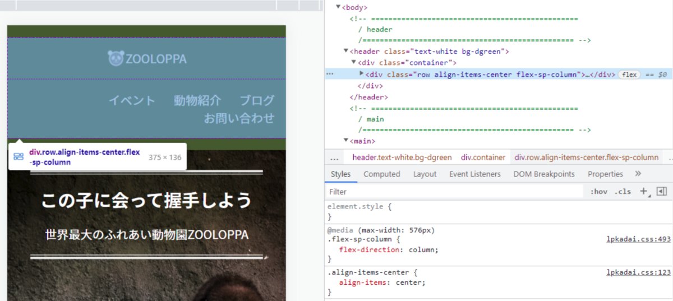This screenshot has height=301, width=673.
Task: Open the 動物紹介 navigation link
Action: click(x=197, y=101)
